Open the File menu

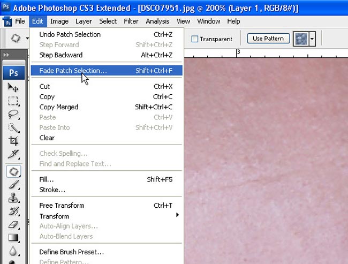[x=20, y=21]
